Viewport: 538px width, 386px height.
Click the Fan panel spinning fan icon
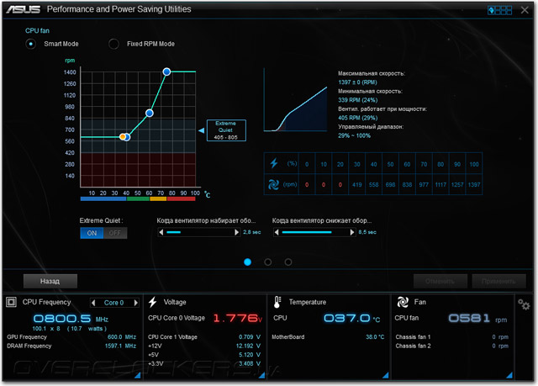click(403, 302)
